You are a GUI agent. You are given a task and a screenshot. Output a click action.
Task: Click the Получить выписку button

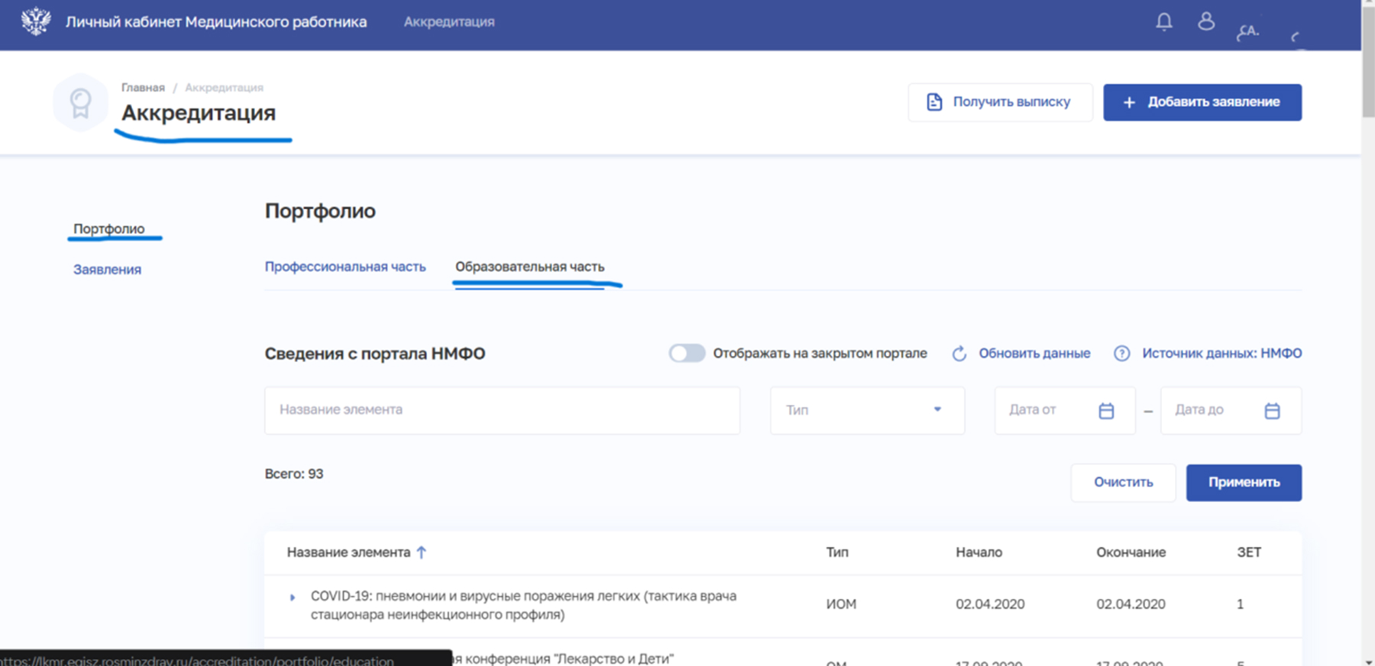click(x=1000, y=102)
